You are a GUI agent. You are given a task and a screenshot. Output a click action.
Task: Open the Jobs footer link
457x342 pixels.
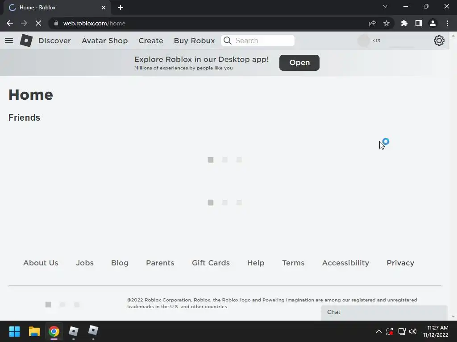coord(85,263)
